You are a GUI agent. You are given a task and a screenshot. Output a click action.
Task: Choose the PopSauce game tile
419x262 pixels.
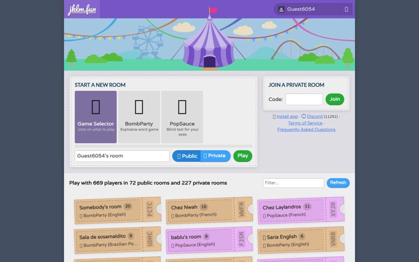[x=182, y=117]
